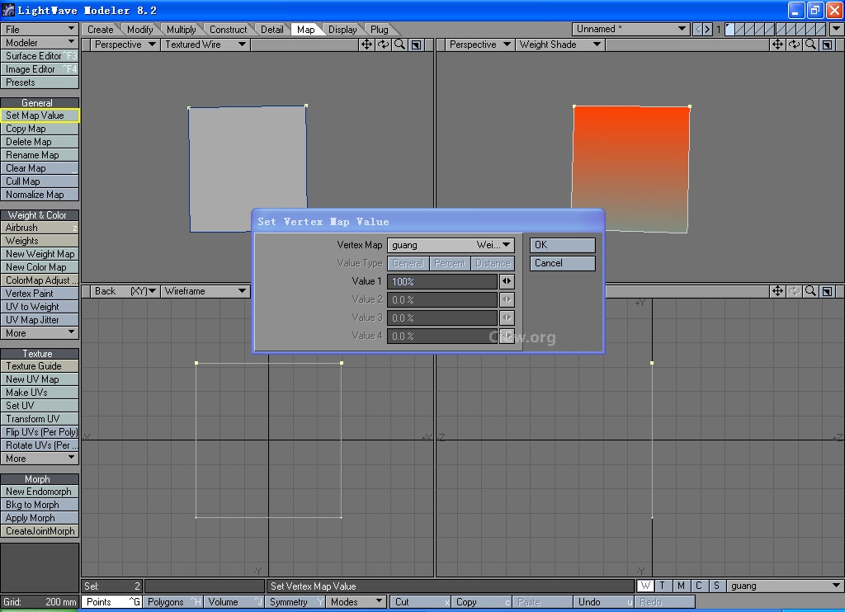This screenshot has height=612, width=845.
Task: Click the zoom magnifier in the lower-right viewport
Action: click(810, 291)
